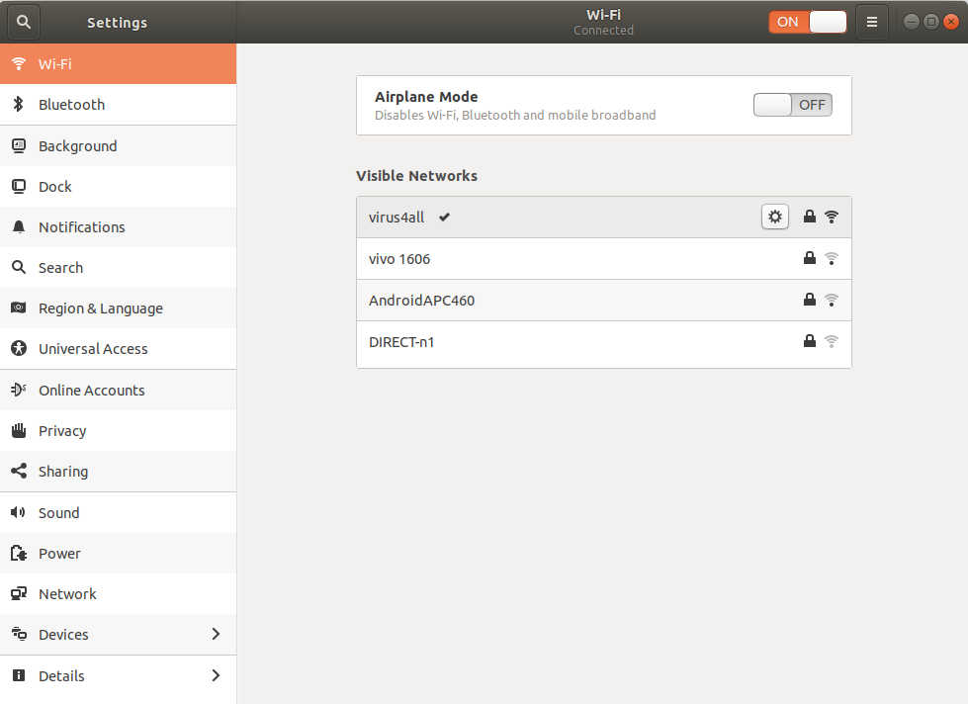Toggle the checkmark next to virus4all
Image resolution: width=968 pixels, height=704 pixels.
443,217
